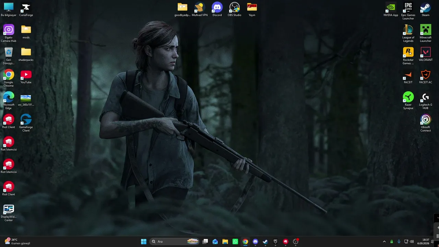Screen dimensions: 439x247
Task: Open the Rockstar Games launcher icon
Action: click(x=408, y=56)
